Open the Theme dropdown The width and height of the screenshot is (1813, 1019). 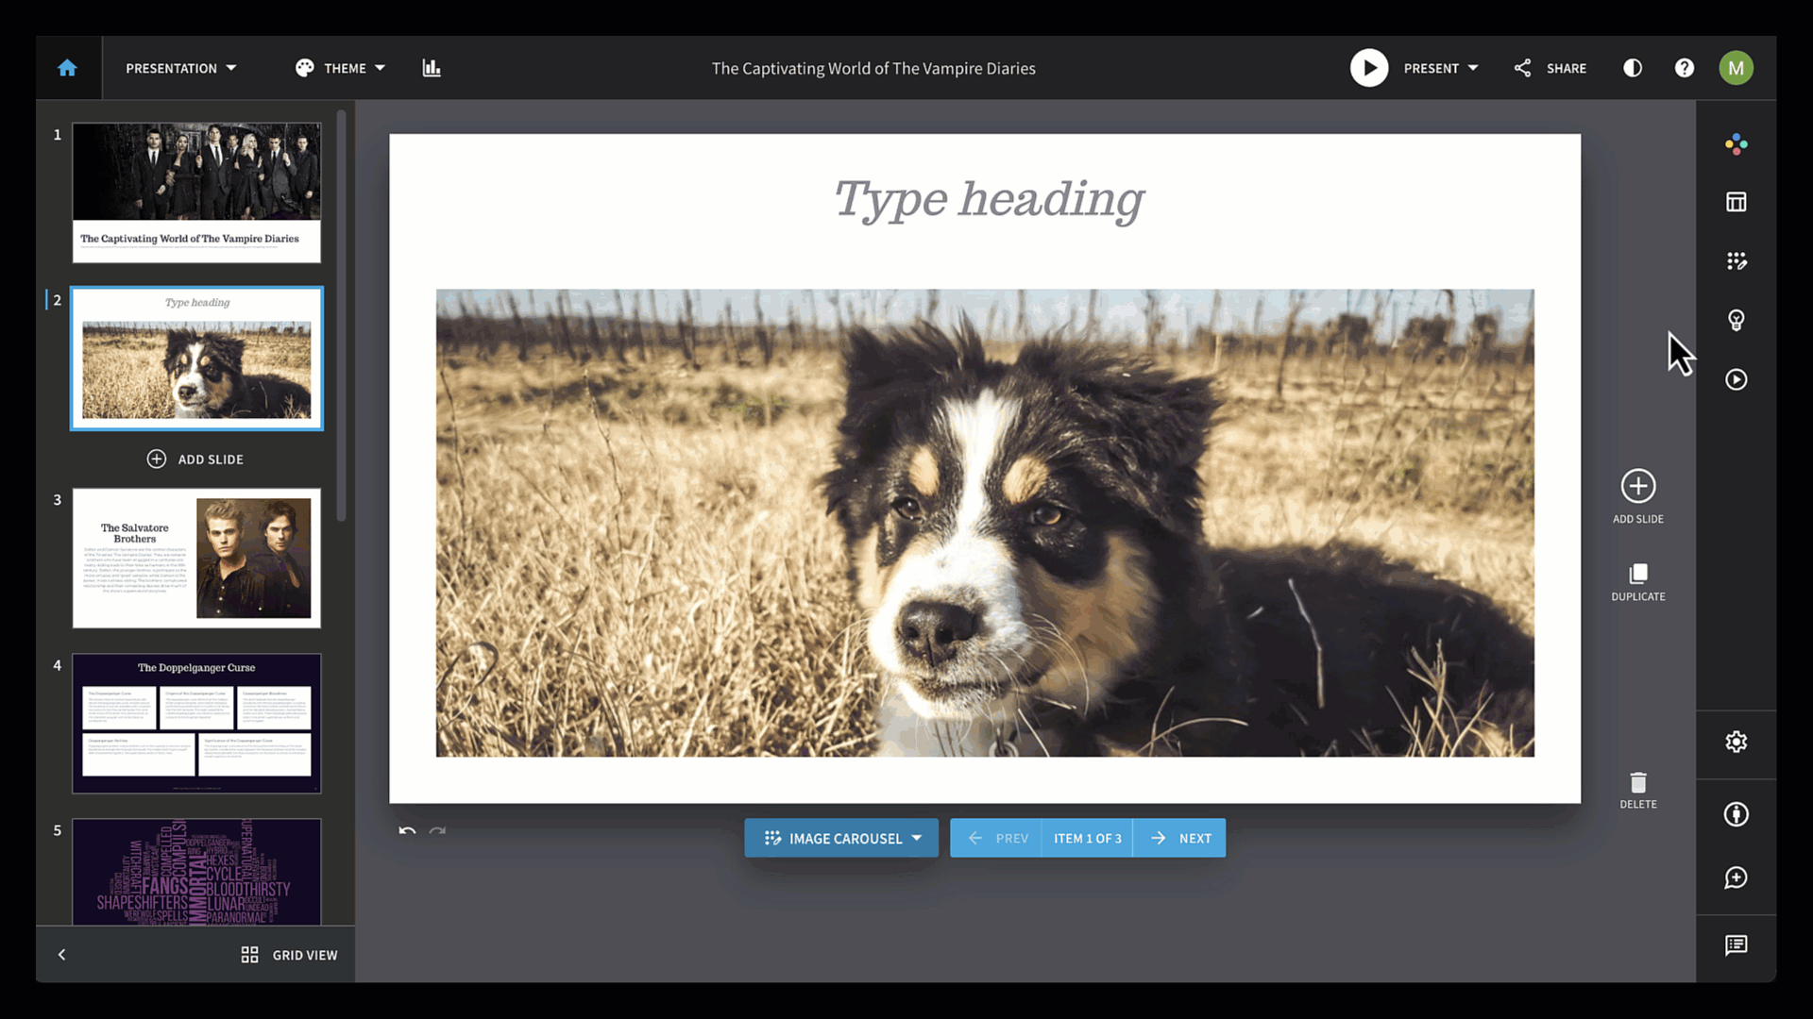(340, 68)
